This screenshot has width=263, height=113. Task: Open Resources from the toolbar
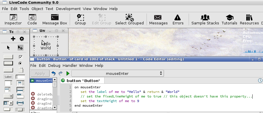[x=249, y=20]
